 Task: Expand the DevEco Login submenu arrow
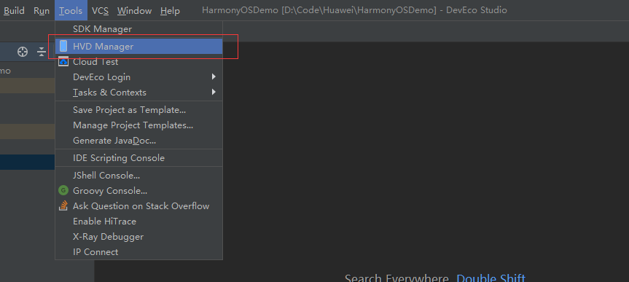coord(214,77)
